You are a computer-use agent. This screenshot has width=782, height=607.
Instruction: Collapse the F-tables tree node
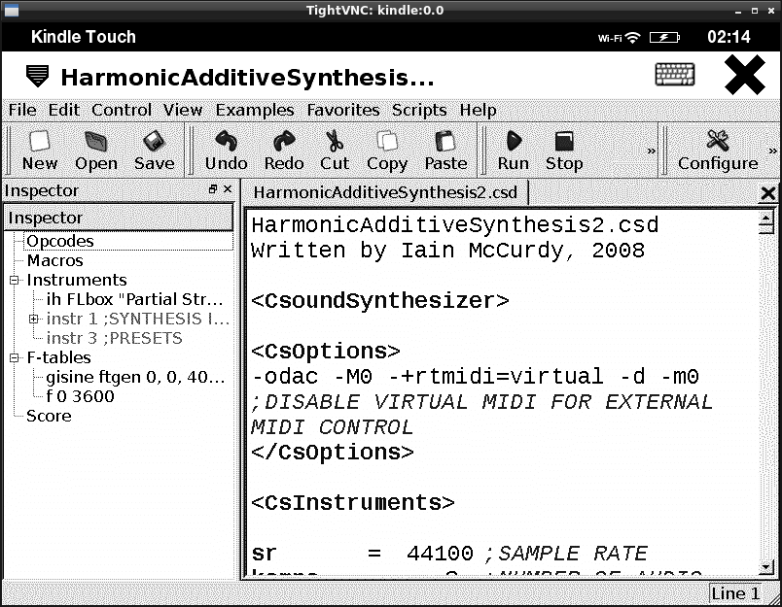coord(14,358)
